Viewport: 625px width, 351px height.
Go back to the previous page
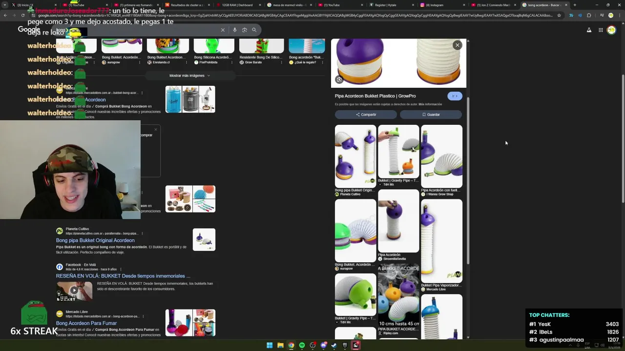click(x=5, y=15)
